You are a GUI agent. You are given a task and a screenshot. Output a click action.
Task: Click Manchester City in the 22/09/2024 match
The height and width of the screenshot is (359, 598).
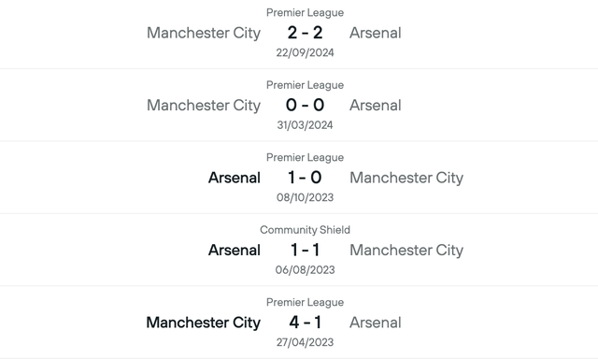pyautogui.click(x=204, y=34)
